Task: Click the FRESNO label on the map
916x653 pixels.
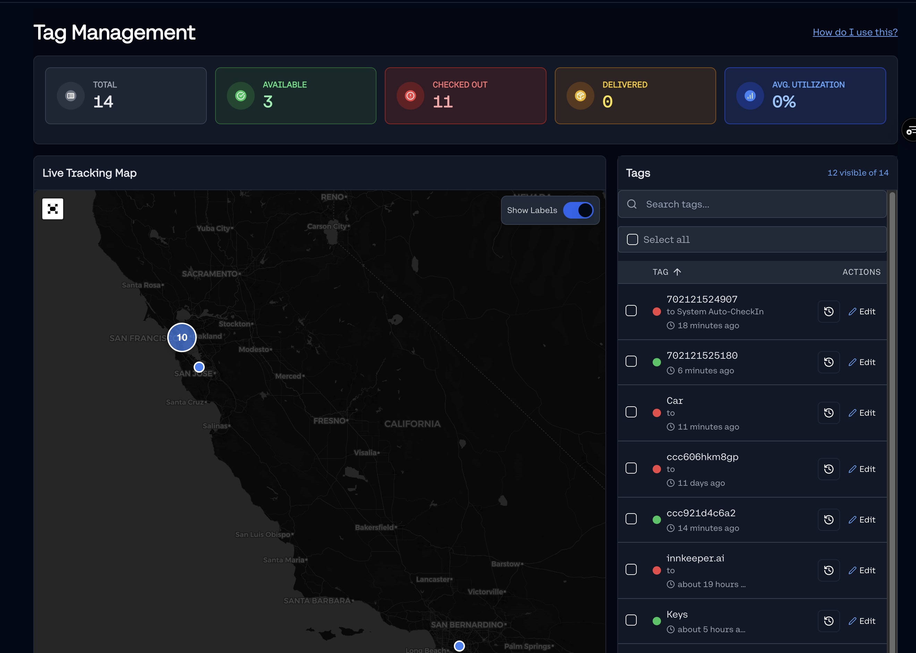Action: pyautogui.click(x=329, y=421)
